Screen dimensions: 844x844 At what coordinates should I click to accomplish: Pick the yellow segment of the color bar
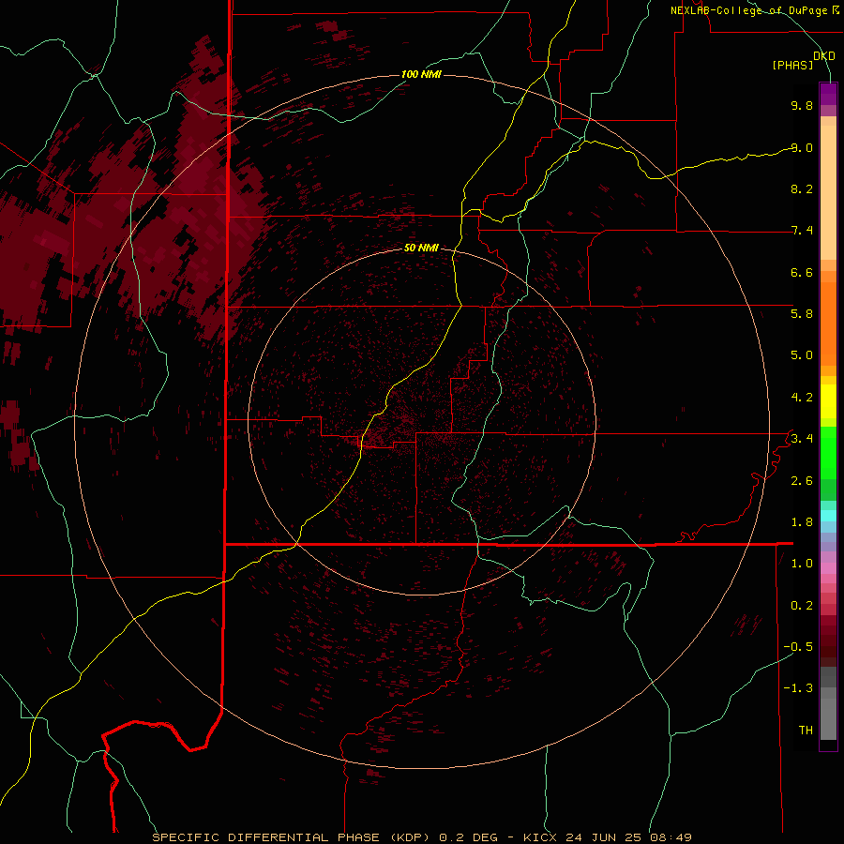click(828, 401)
